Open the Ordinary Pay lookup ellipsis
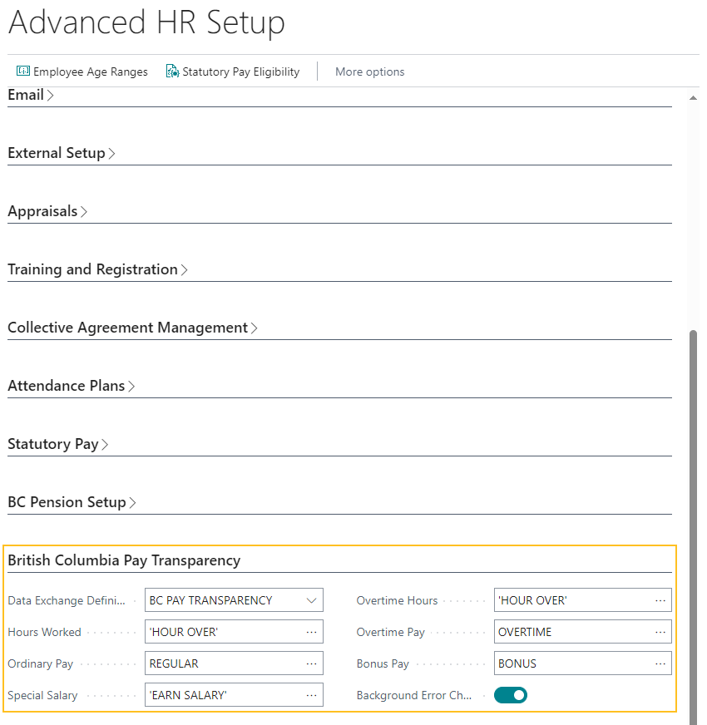The width and height of the screenshot is (707, 725). click(311, 663)
